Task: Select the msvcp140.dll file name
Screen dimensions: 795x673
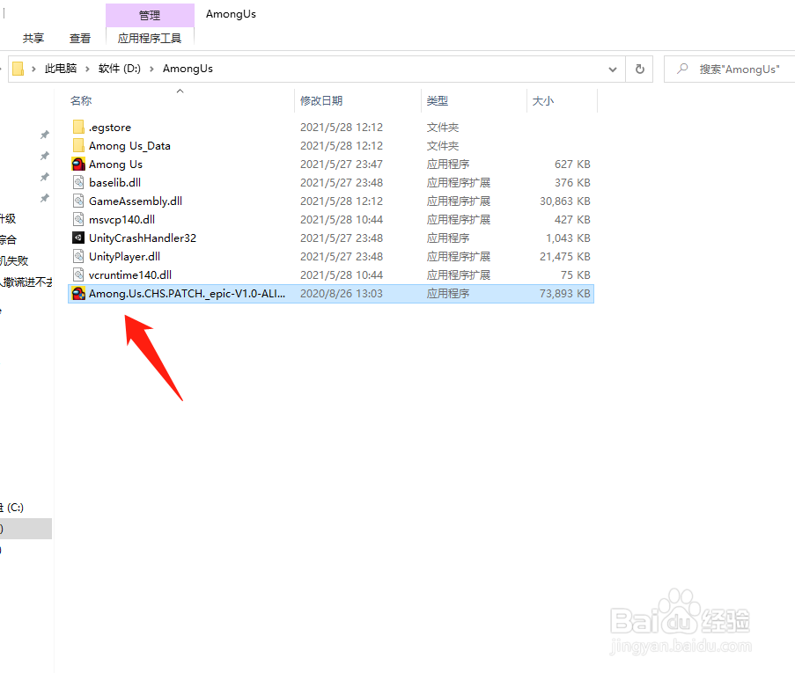Action: click(122, 219)
